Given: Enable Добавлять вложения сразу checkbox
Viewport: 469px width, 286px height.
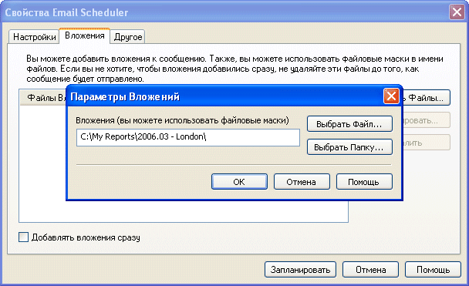Looking at the screenshot, I should click(x=24, y=237).
